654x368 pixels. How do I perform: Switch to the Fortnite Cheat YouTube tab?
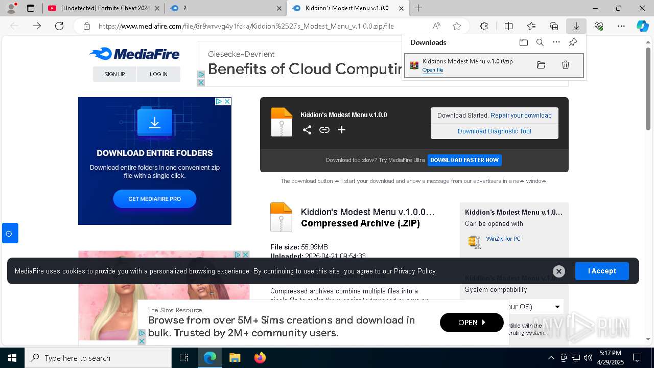tap(104, 8)
